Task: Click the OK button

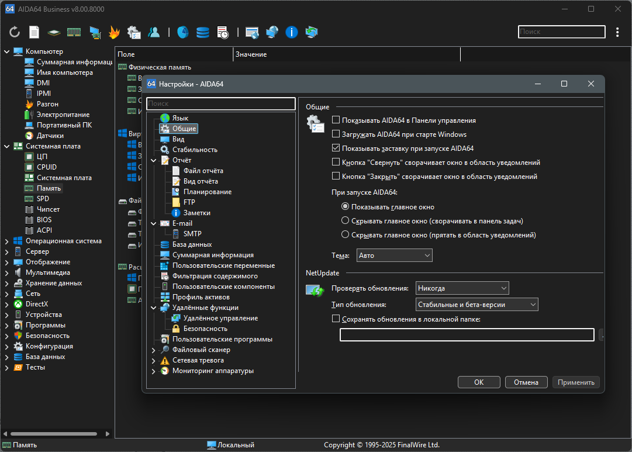Action: click(478, 382)
